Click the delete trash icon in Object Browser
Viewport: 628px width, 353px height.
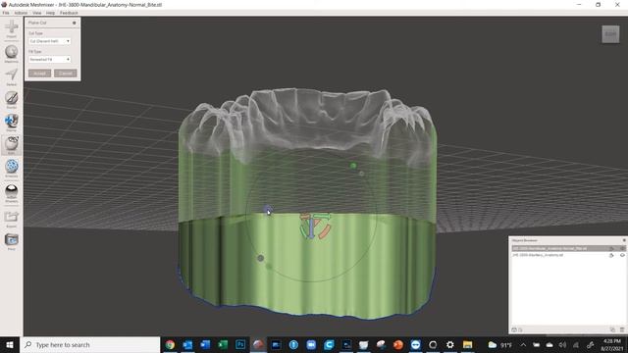622,329
